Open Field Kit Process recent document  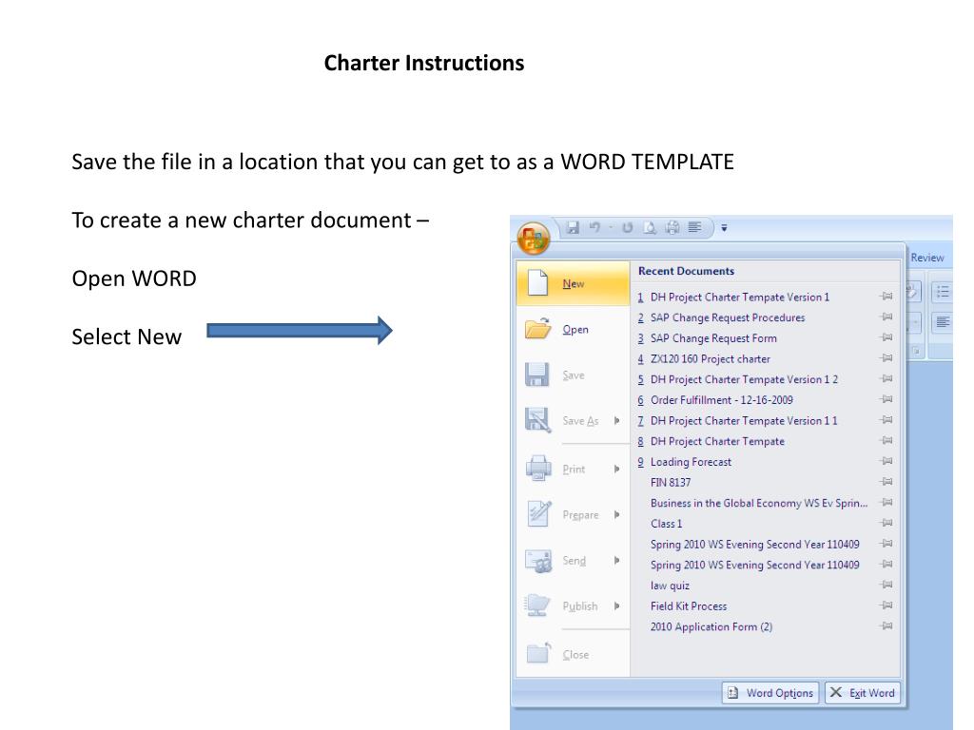point(689,605)
